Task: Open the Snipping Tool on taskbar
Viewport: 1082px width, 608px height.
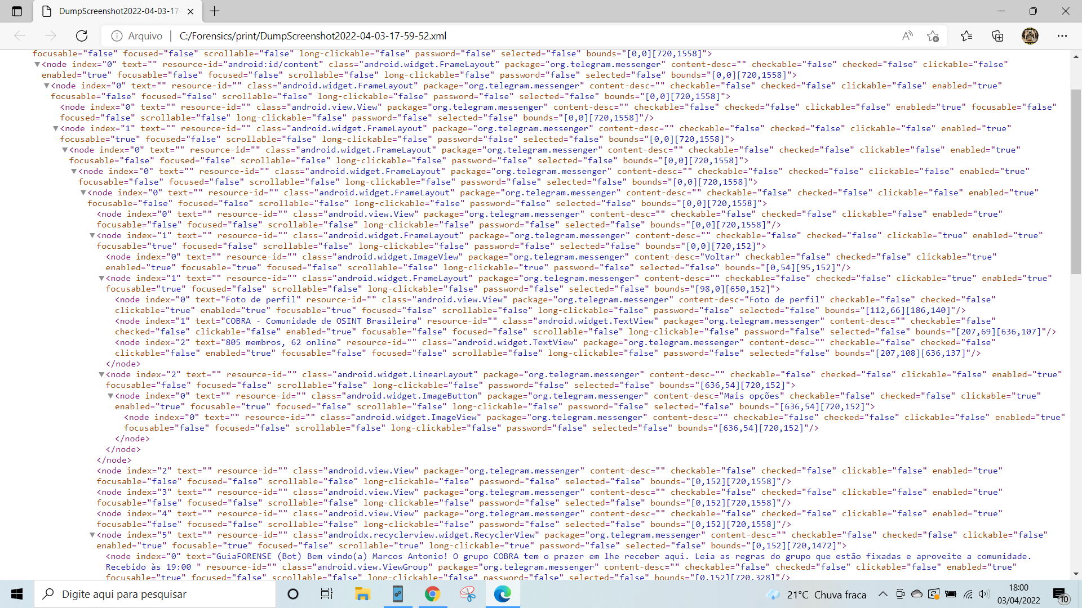Action: tap(467, 594)
